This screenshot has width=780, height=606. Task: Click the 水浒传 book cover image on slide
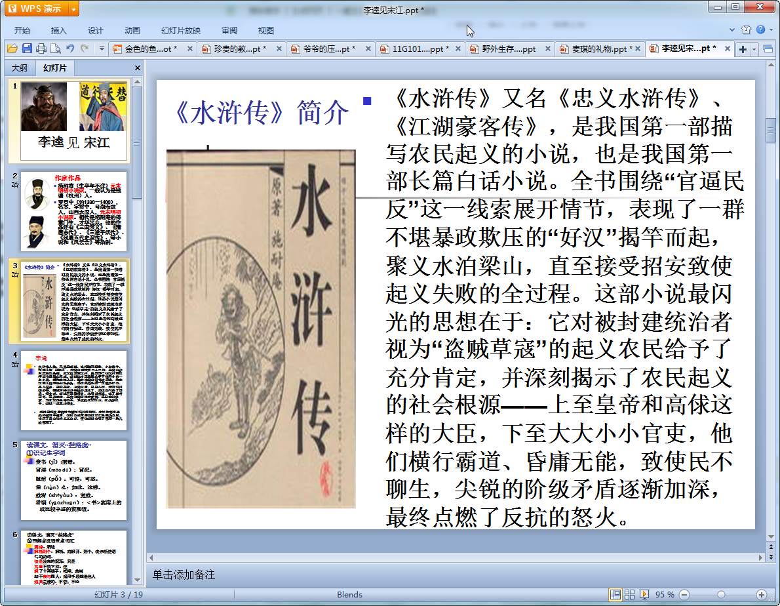click(261, 329)
